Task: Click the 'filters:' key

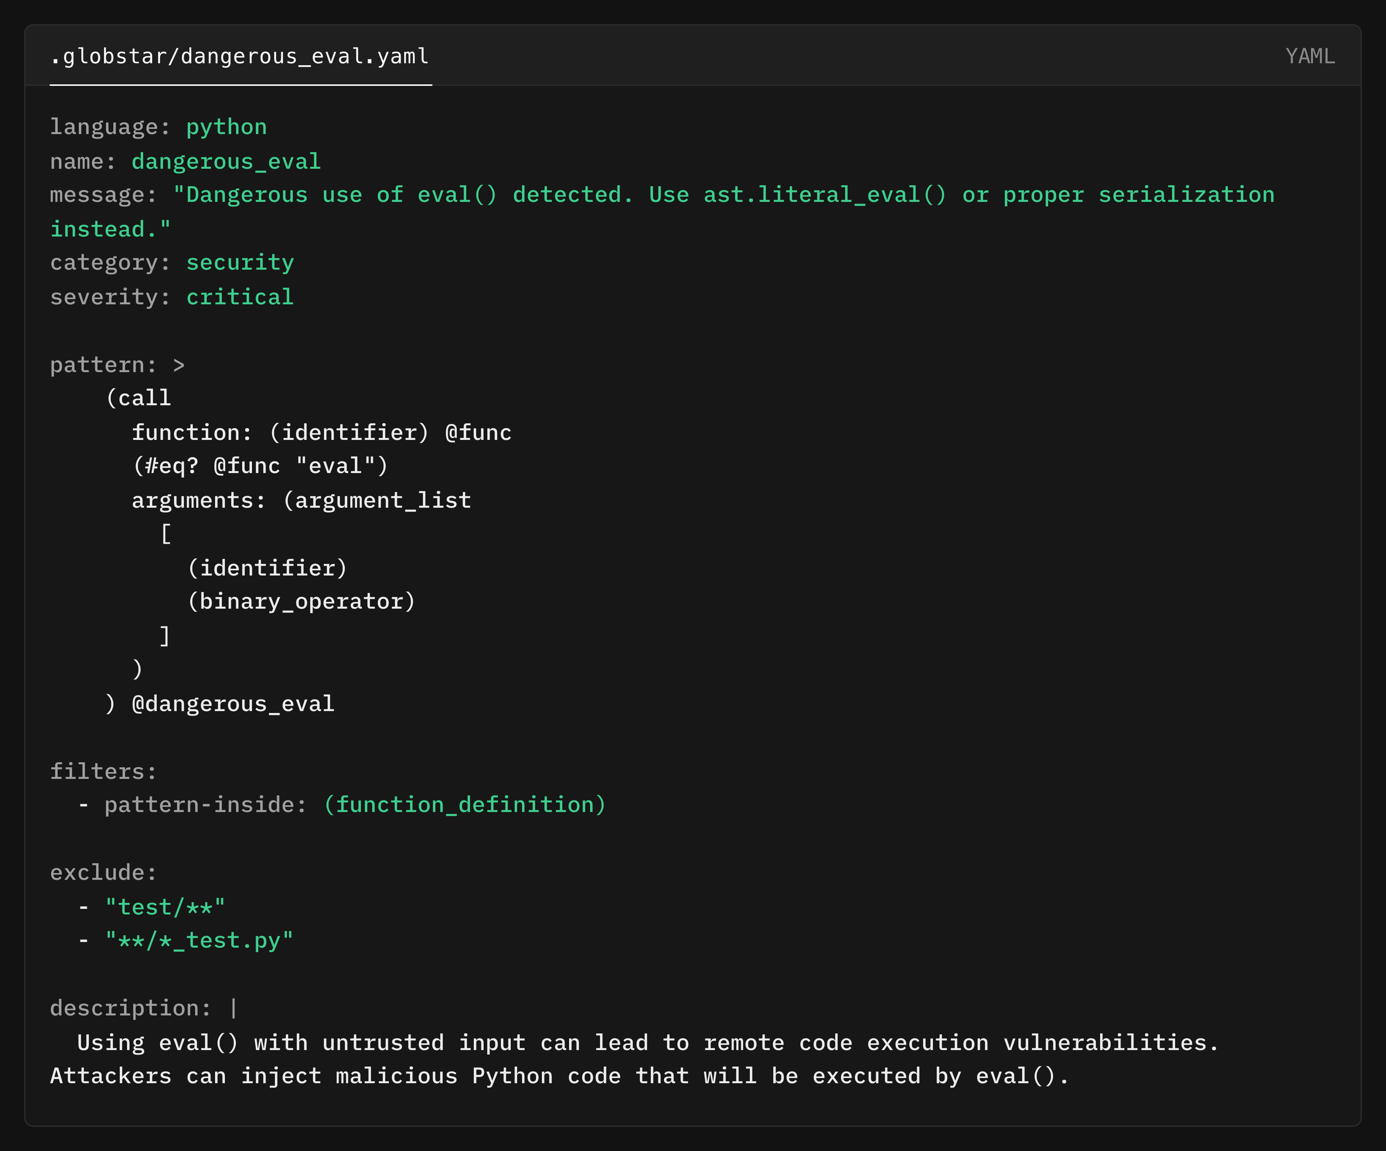Action: click(104, 771)
